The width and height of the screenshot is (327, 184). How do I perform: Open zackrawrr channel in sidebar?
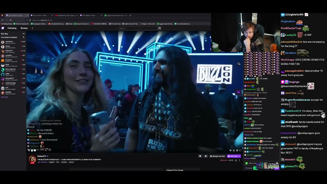13,42
